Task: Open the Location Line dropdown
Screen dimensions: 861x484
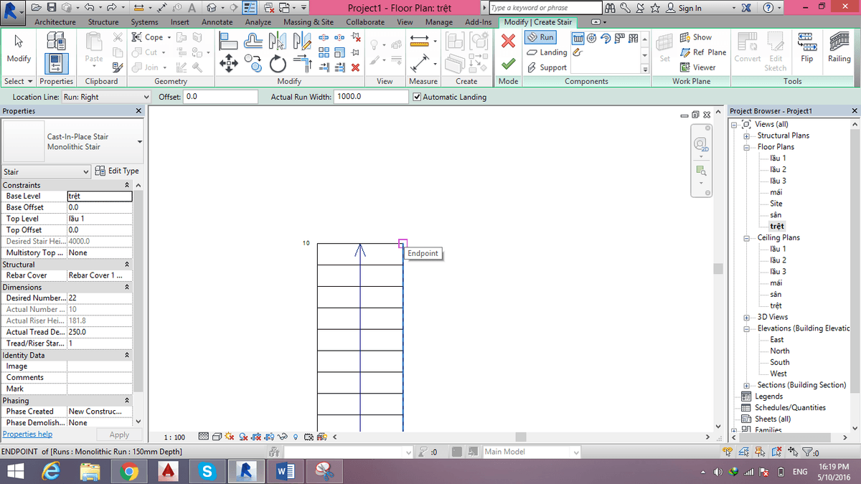Action: (x=105, y=97)
